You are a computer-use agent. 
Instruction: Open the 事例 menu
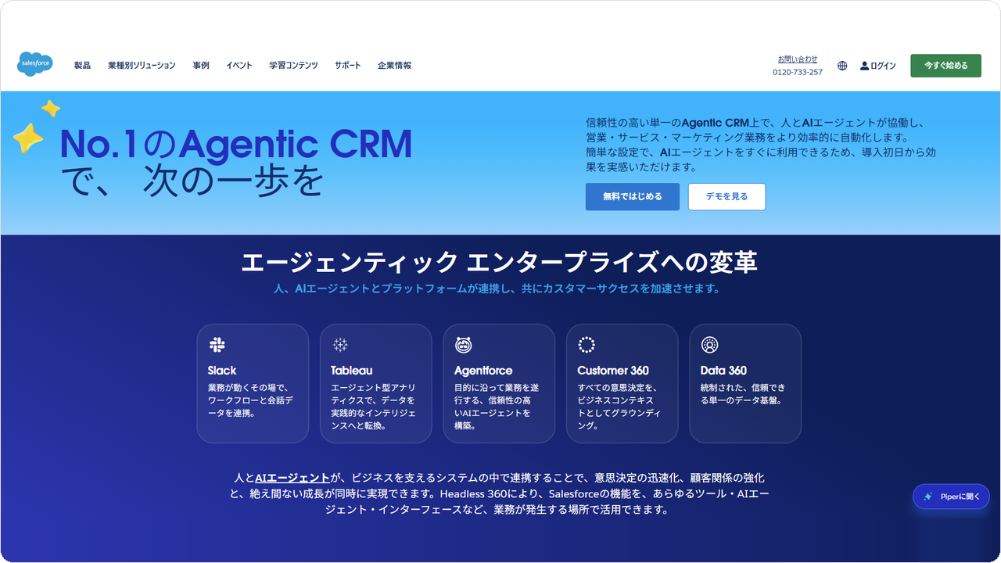tap(201, 66)
